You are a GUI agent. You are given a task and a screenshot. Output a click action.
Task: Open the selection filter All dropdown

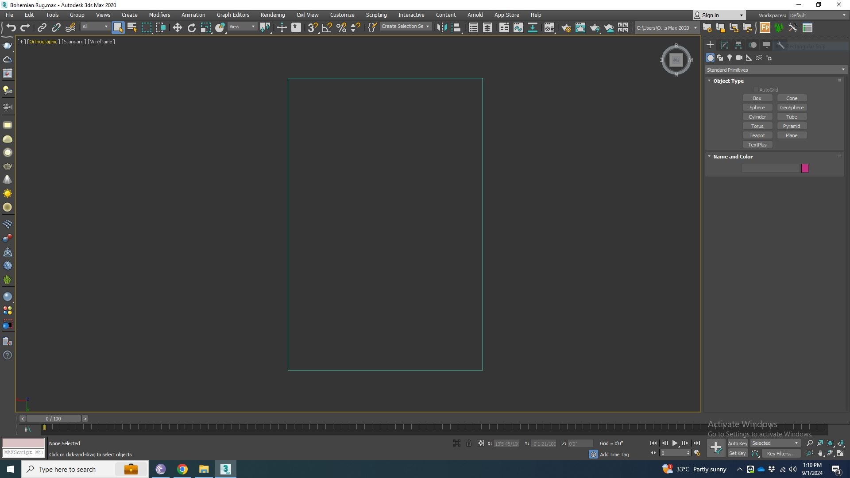click(x=95, y=27)
